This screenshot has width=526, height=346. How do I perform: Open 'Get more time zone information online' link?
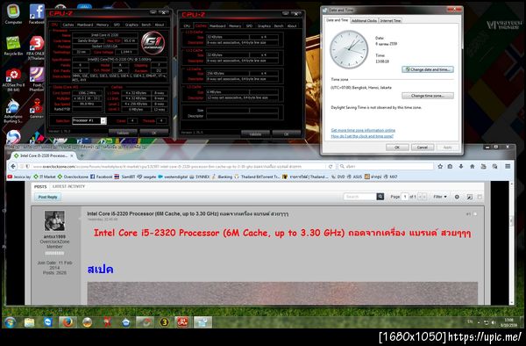click(x=363, y=130)
